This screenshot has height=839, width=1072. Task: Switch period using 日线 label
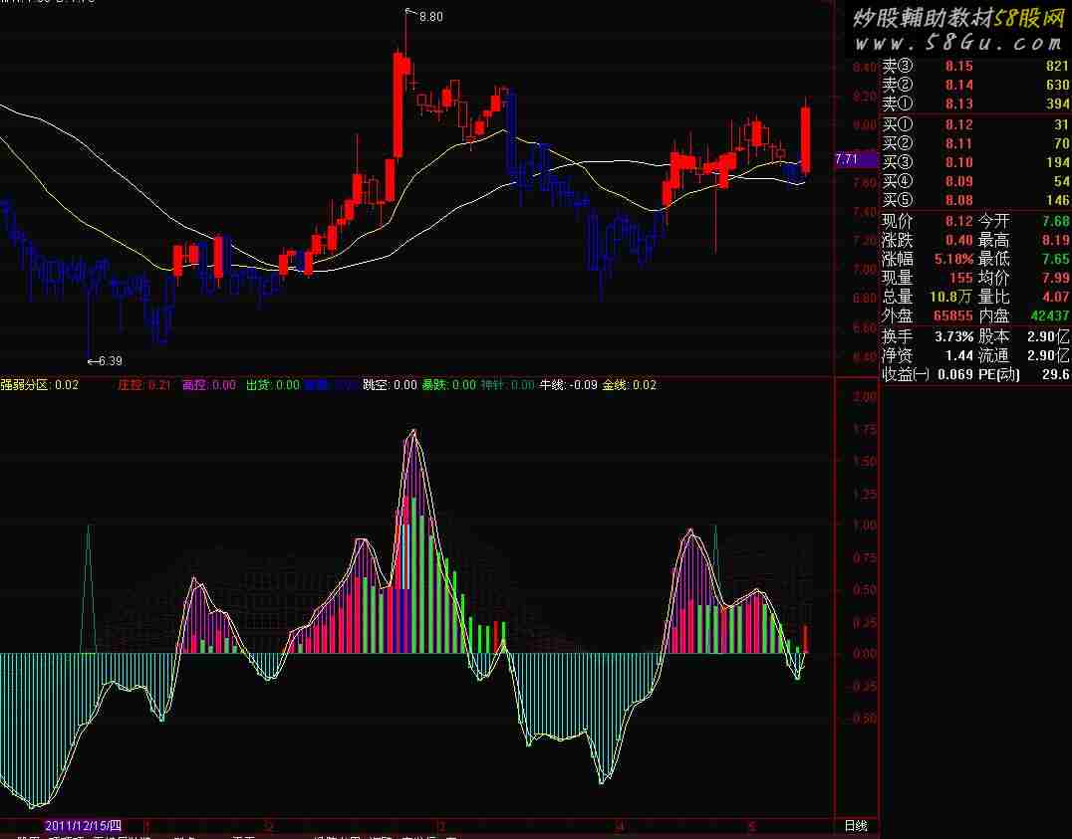[x=855, y=825]
